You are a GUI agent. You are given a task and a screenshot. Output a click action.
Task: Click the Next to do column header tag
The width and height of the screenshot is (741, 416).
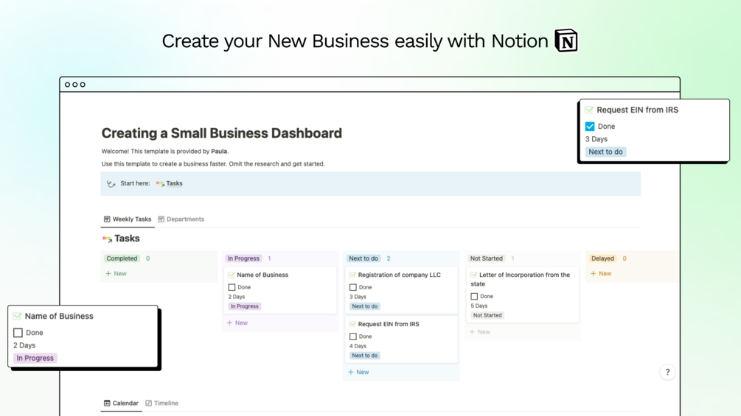point(363,258)
